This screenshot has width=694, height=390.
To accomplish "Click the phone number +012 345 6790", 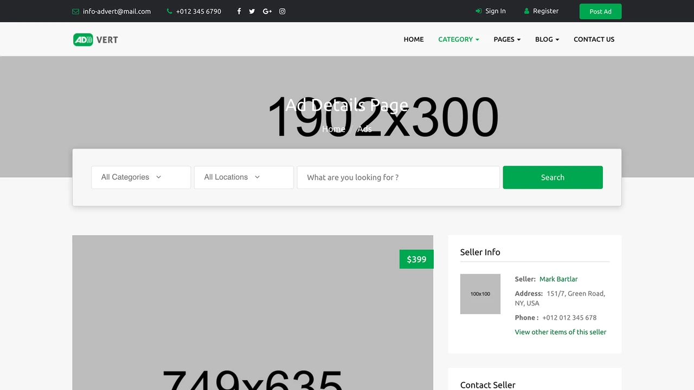I will (198, 11).
